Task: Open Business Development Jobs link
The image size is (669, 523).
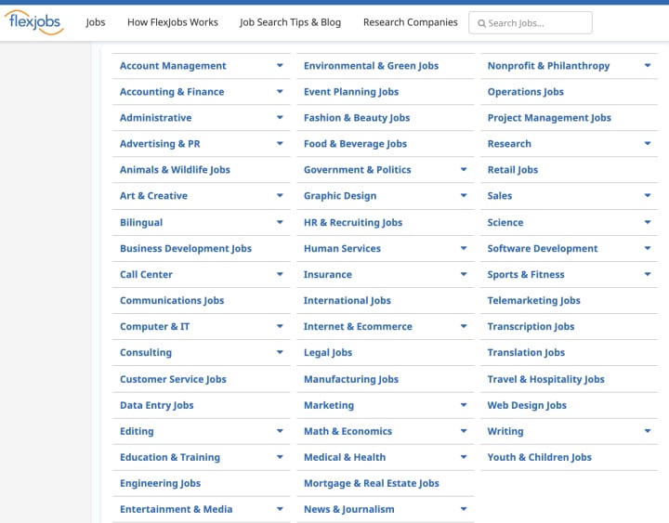Action: point(186,248)
